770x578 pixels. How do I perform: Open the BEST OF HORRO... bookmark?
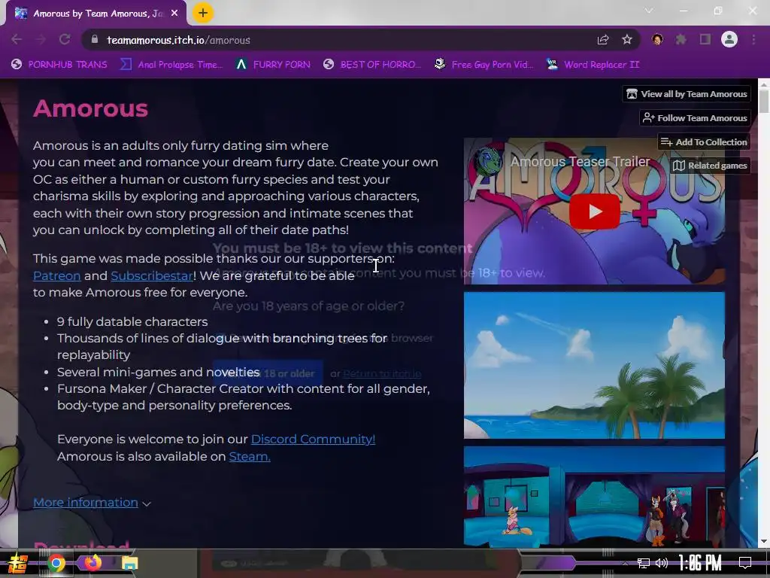coord(372,65)
